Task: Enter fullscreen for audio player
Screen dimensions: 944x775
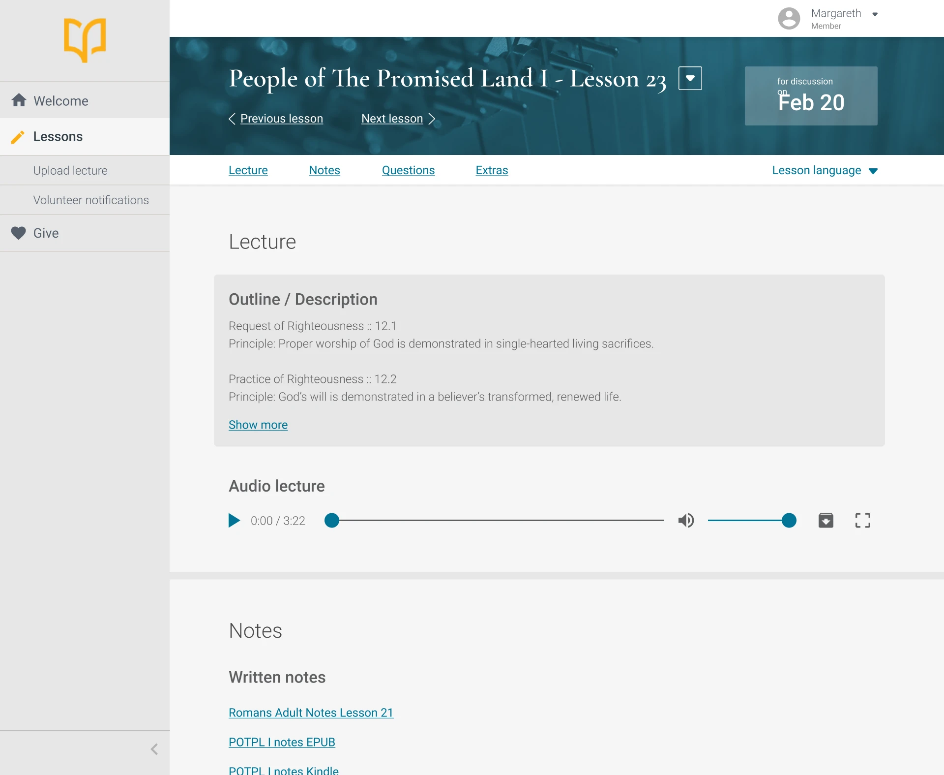Action: click(862, 521)
